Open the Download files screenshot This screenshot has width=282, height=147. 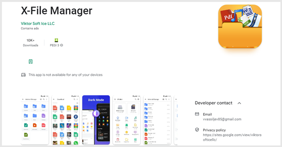65,120
